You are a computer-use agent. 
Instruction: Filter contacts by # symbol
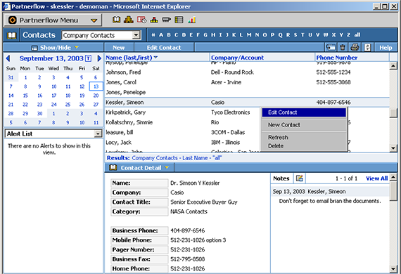pos(153,35)
